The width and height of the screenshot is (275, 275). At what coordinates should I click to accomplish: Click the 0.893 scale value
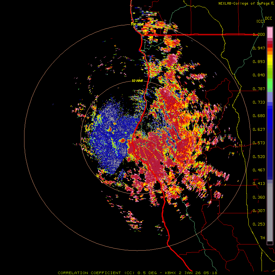259,61
